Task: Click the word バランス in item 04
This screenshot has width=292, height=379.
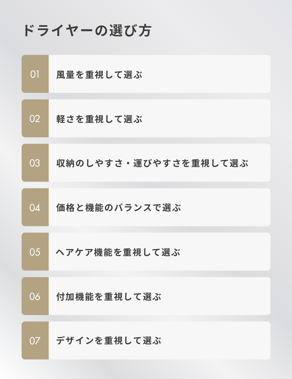Action: [x=133, y=208]
